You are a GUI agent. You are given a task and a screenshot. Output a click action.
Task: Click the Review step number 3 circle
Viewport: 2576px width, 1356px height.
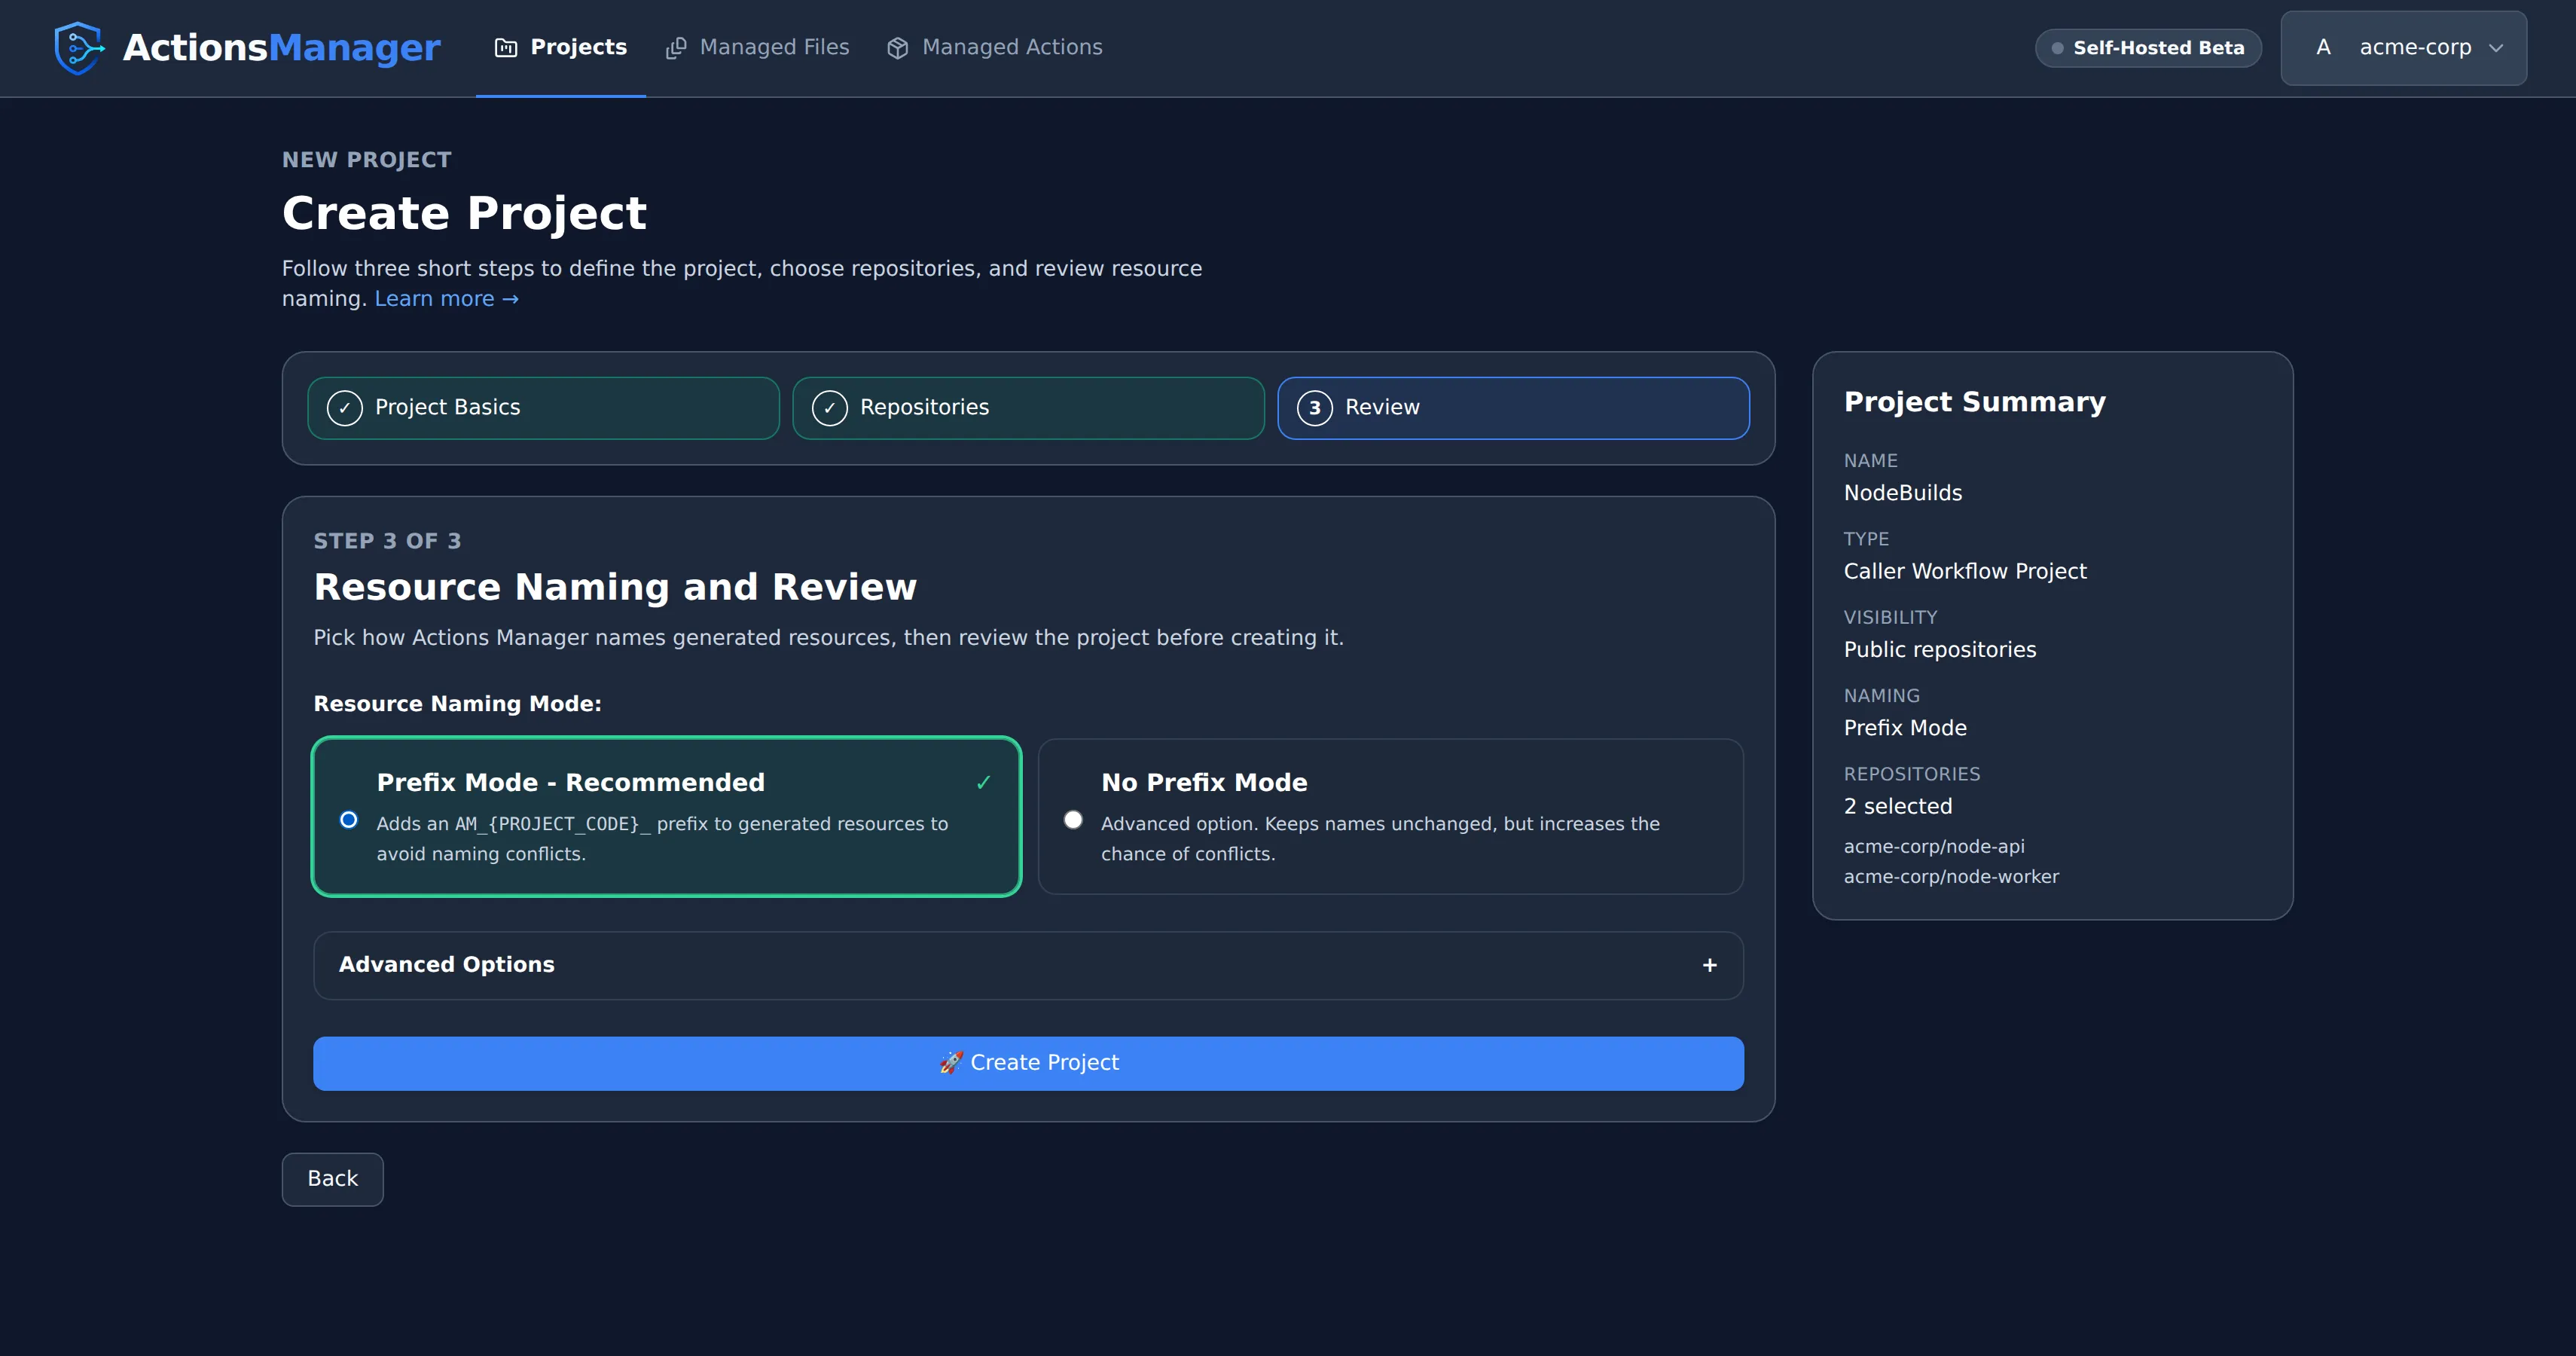[1315, 408]
